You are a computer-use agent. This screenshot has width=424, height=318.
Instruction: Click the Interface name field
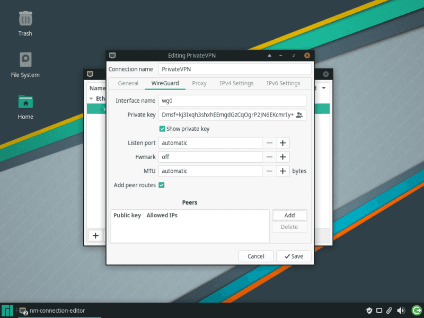232,101
